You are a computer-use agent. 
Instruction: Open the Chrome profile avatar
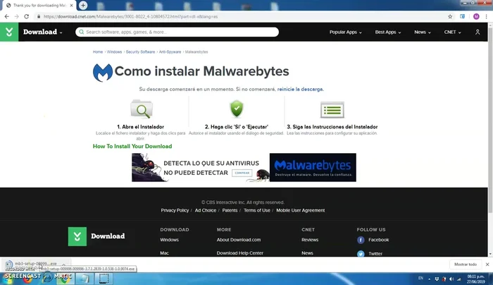tap(476, 16)
